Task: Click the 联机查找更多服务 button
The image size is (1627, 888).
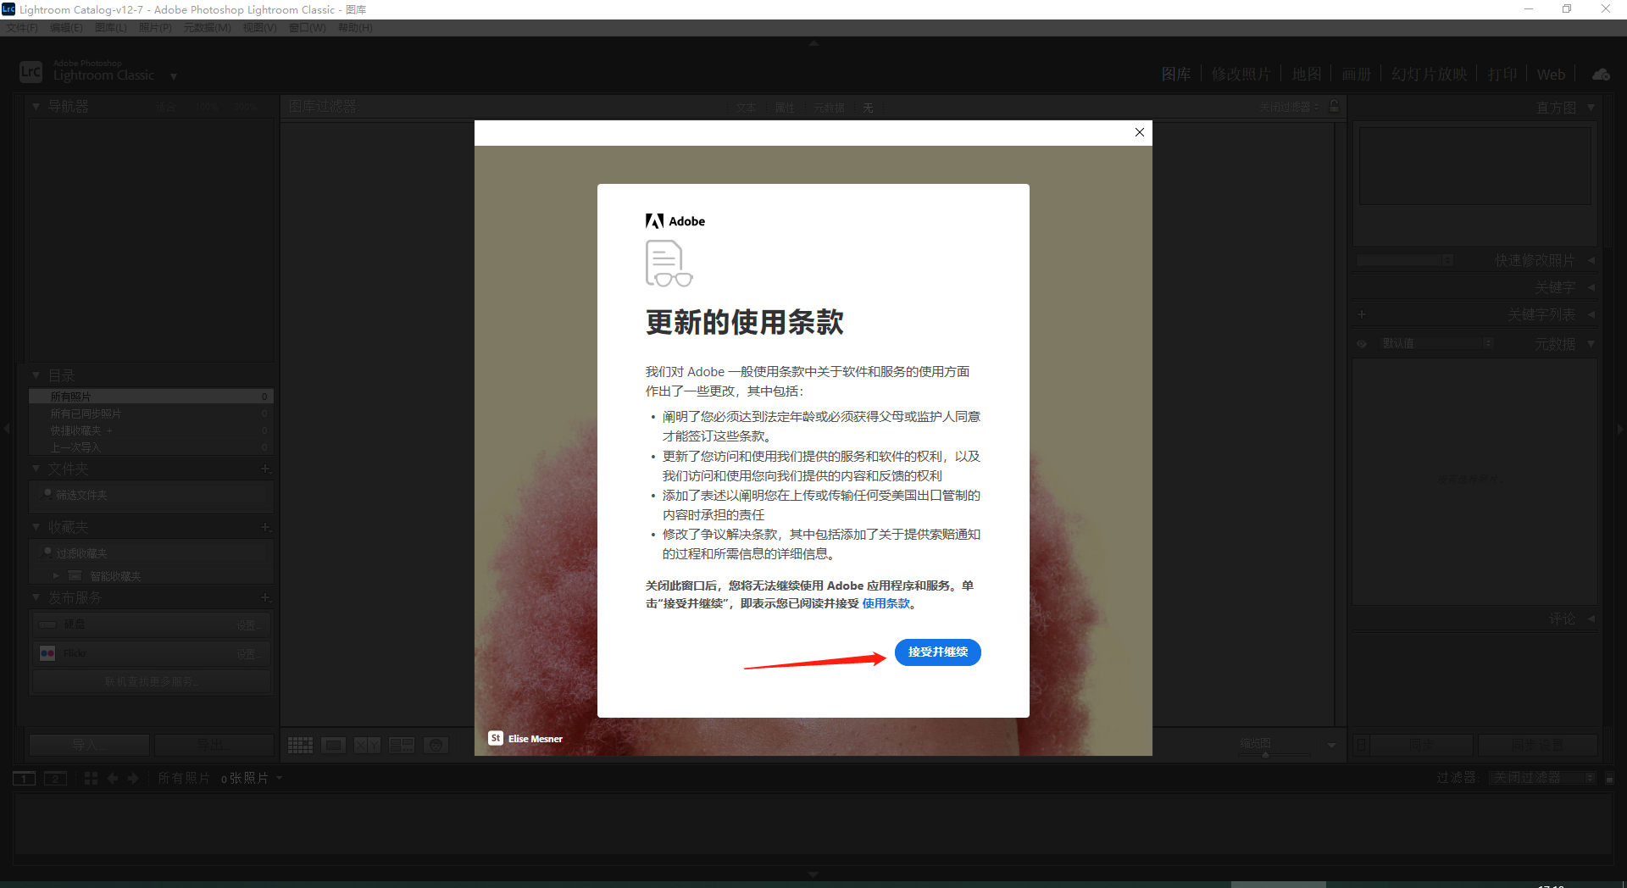Action: click(x=152, y=681)
